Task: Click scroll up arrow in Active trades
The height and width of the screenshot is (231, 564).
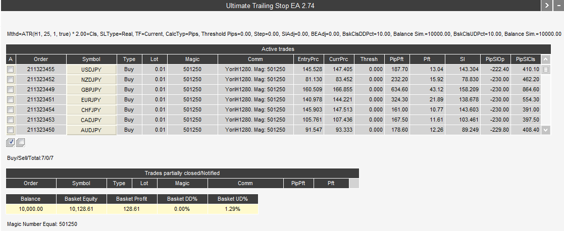Action: 545,59
